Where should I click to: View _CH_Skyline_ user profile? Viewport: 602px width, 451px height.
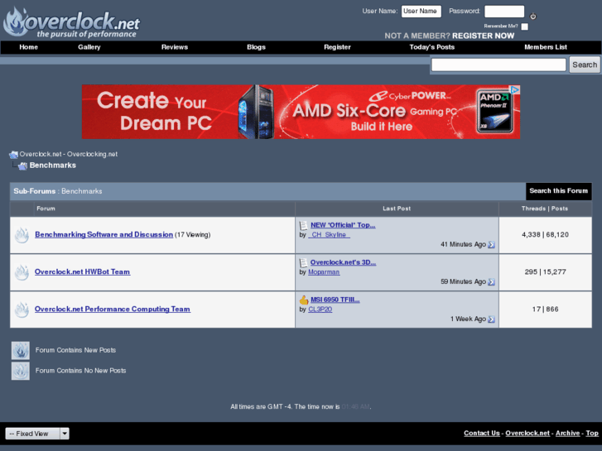329,234
